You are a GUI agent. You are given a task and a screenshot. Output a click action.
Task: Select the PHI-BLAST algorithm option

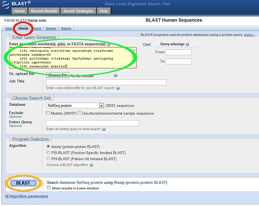click(x=48, y=159)
